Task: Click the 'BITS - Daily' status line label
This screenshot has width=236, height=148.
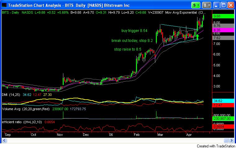Action: click(11, 12)
